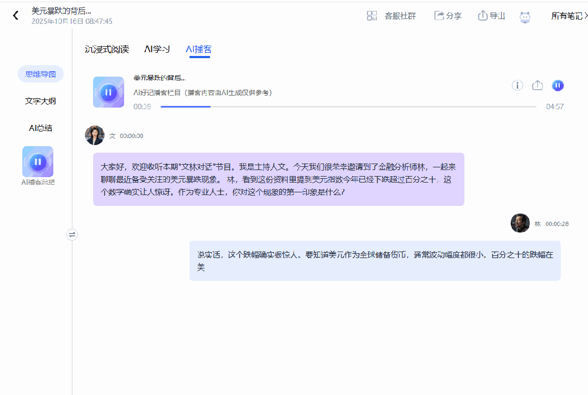Click the back arrow icon
The image size is (588, 395).
(x=16, y=16)
